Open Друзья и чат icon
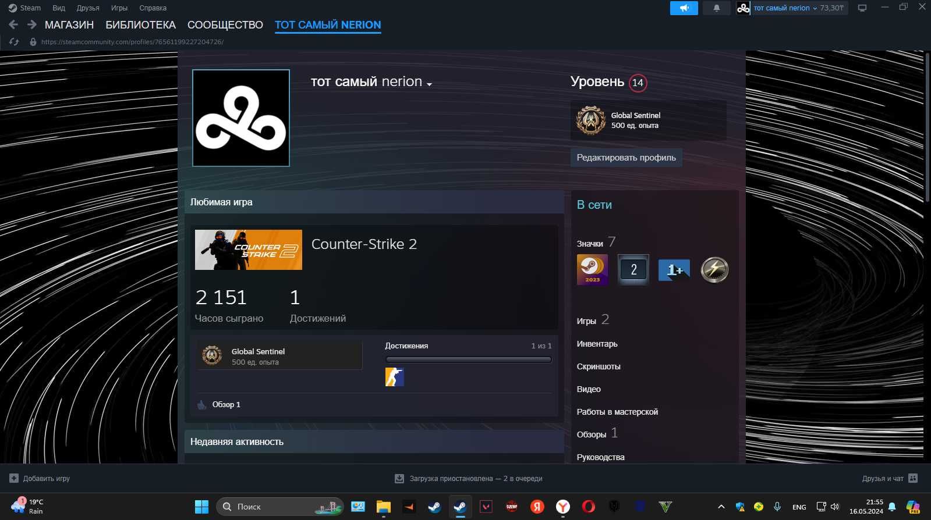 (x=913, y=478)
